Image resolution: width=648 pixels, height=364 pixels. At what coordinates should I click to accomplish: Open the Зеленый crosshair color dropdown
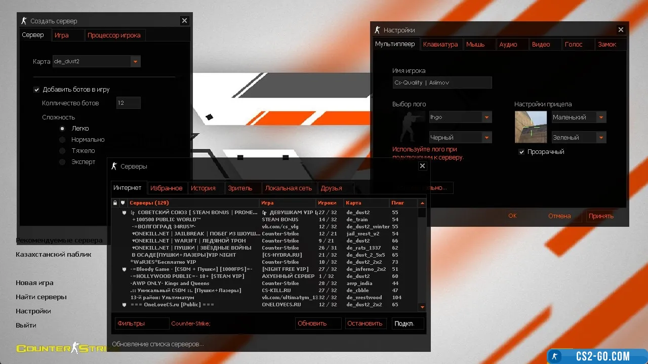pos(601,138)
